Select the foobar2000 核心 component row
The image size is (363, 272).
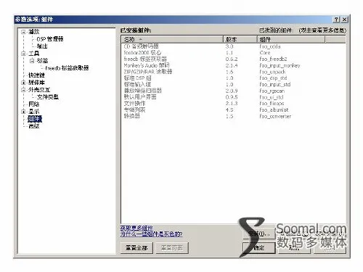coord(233,52)
